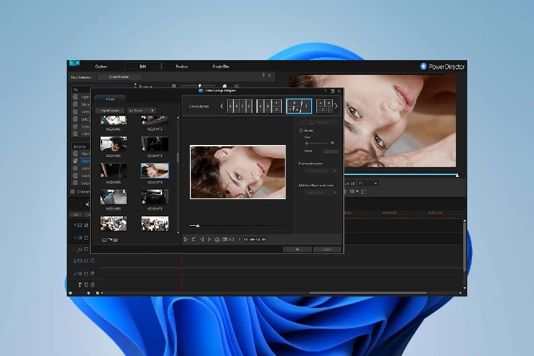Open preview quality settings in collage designer
This screenshot has width=534, height=356.
coord(225,240)
